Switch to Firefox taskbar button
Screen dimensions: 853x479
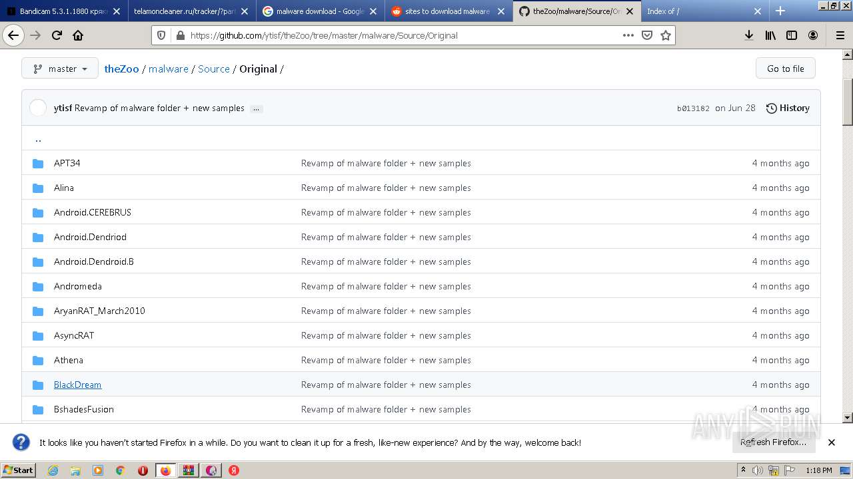click(165, 470)
